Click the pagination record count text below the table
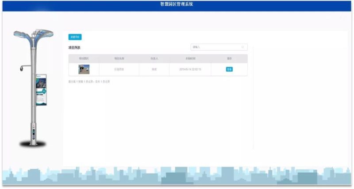This screenshot has width=354, height=189. point(89,82)
